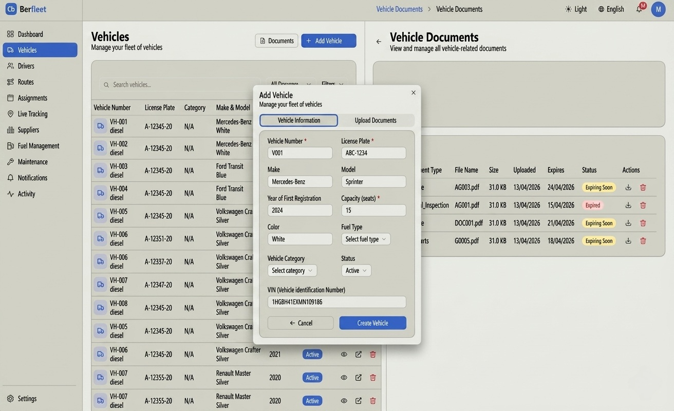Image resolution: width=674 pixels, height=411 pixels.
Task: Open Fuel Management page
Action: point(40,146)
